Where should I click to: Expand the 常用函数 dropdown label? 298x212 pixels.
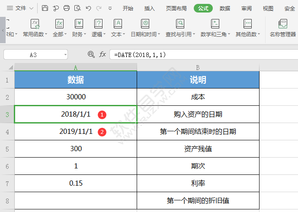(x=35, y=35)
